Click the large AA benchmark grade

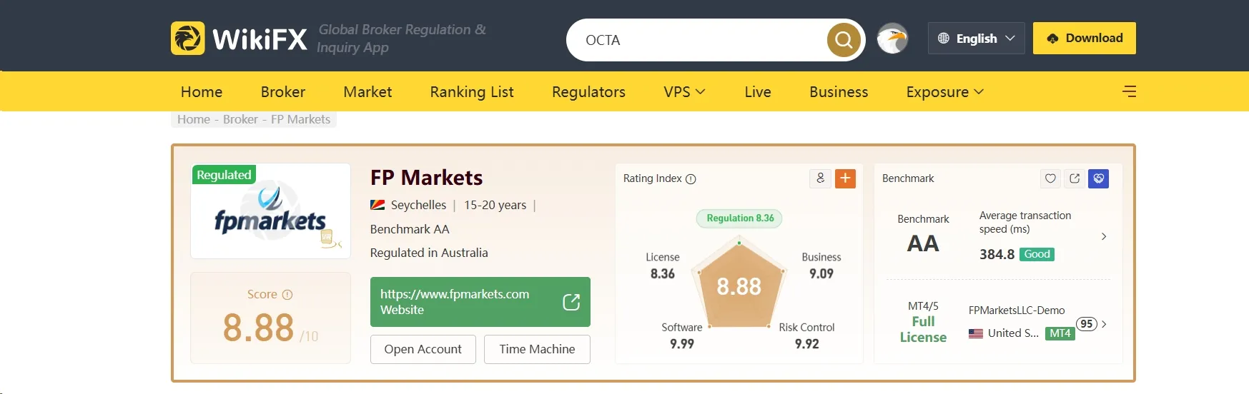pyautogui.click(x=923, y=244)
